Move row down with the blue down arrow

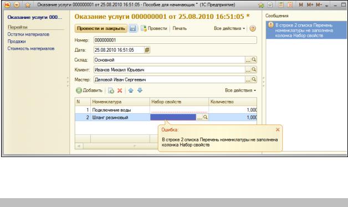pyautogui.click(x=140, y=90)
